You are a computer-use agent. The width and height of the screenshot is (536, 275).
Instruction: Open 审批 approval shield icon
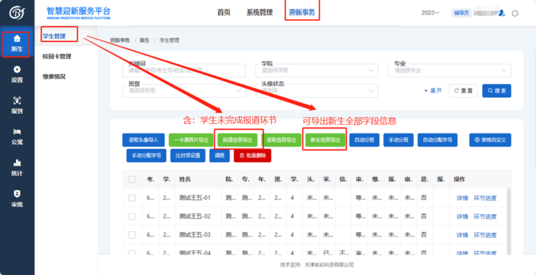17,198
